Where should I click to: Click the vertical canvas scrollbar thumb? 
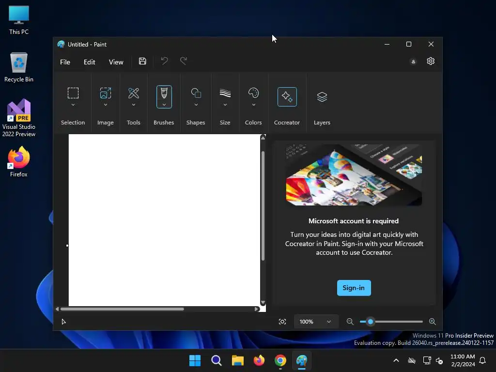[x=263, y=206]
